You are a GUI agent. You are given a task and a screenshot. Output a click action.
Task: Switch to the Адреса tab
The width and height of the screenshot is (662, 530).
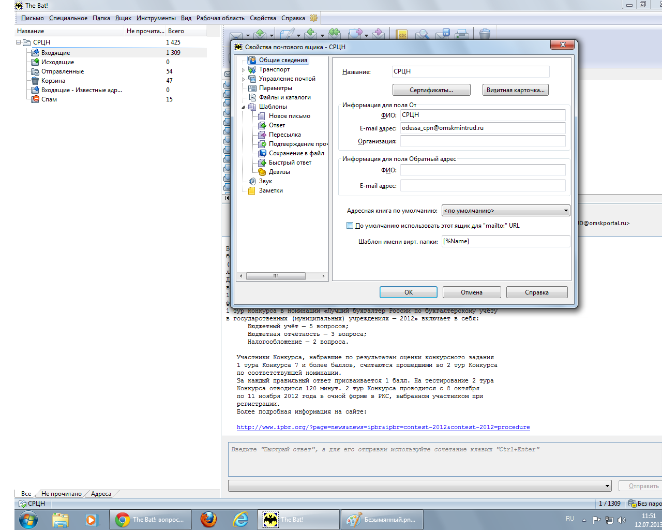(x=101, y=494)
